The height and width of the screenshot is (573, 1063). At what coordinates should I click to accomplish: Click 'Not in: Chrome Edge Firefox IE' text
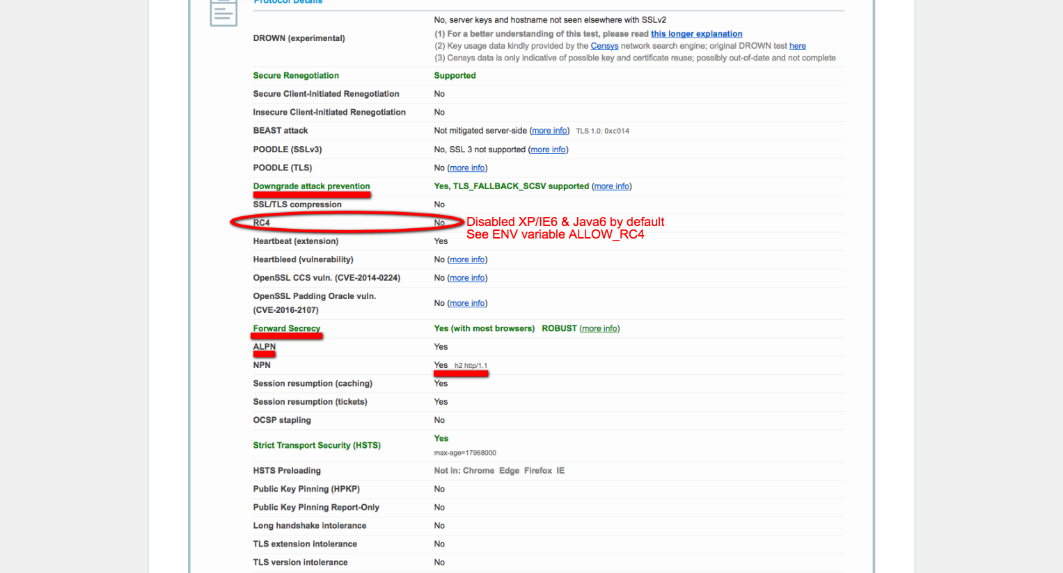pyautogui.click(x=499, y=471)
